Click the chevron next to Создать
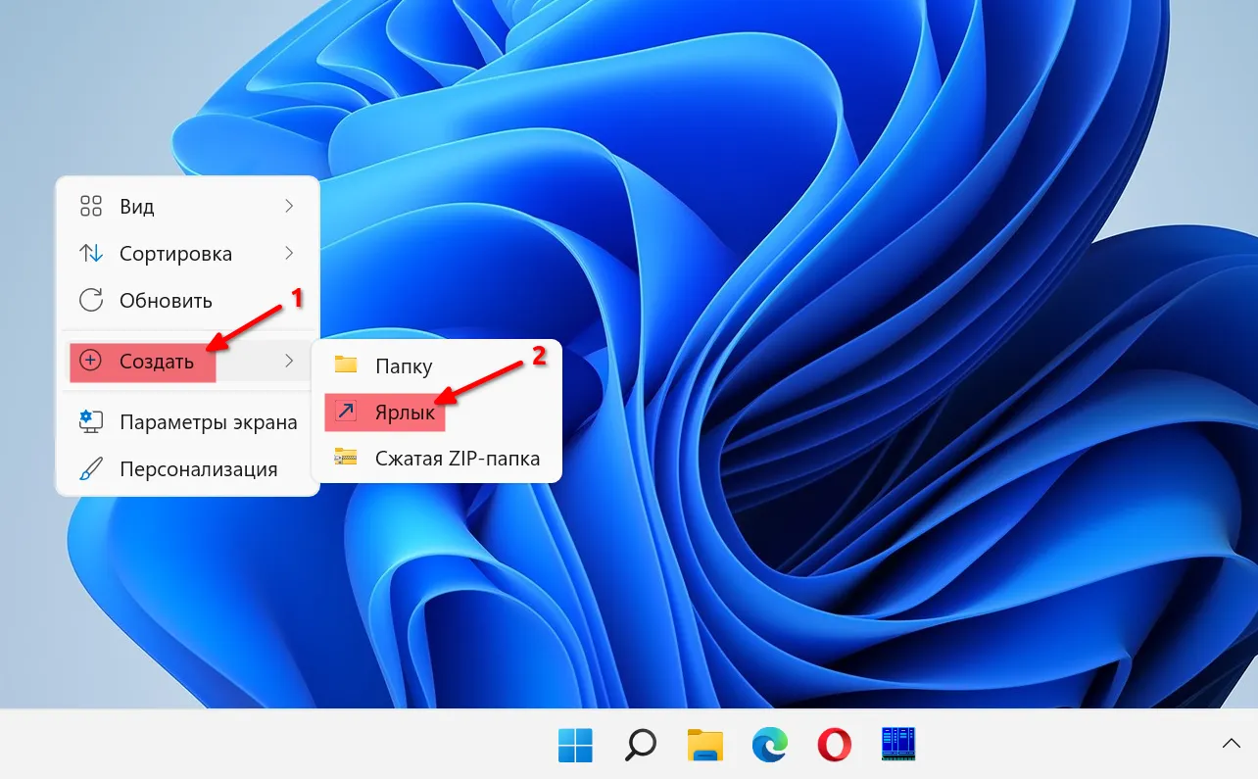This screenshot has width=1258, height=779. [x=289, y=362]
